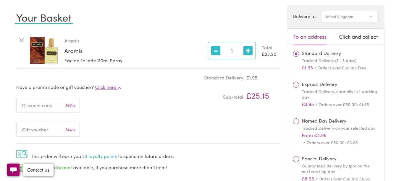Switch to the Click and collect tab
Screen dimensions: 396x181
pyautogui.click(x=358, y=37)
